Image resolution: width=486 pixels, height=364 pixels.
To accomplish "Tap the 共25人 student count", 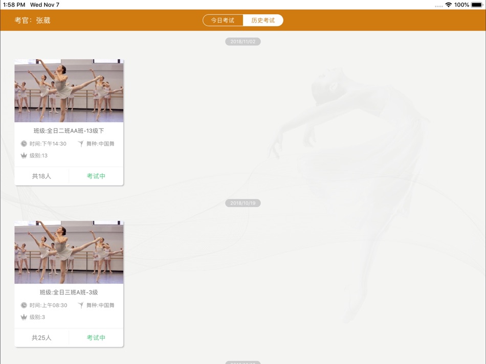I will pyautogui.click(x=41, y=337).
